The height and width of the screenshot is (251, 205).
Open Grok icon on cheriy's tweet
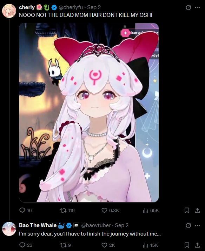click(188, 7)
